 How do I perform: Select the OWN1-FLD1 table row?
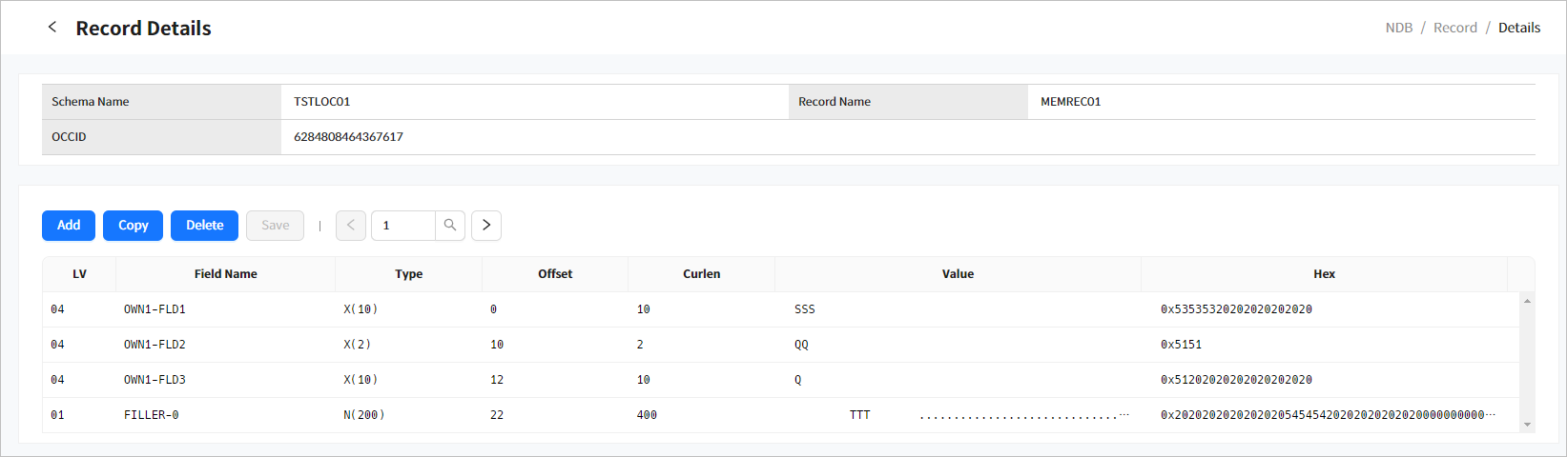(155, 309)
